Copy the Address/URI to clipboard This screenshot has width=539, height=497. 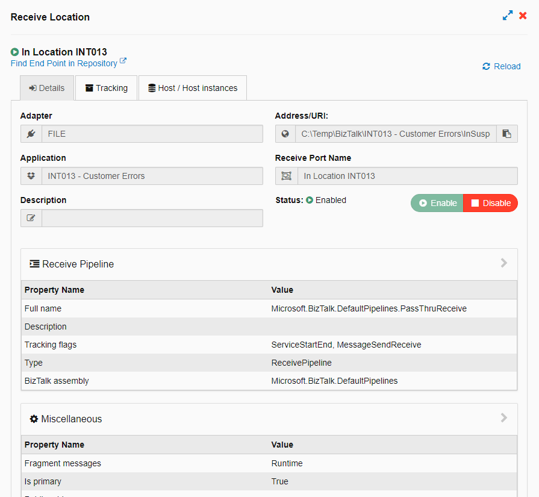[x=507, y=134]
